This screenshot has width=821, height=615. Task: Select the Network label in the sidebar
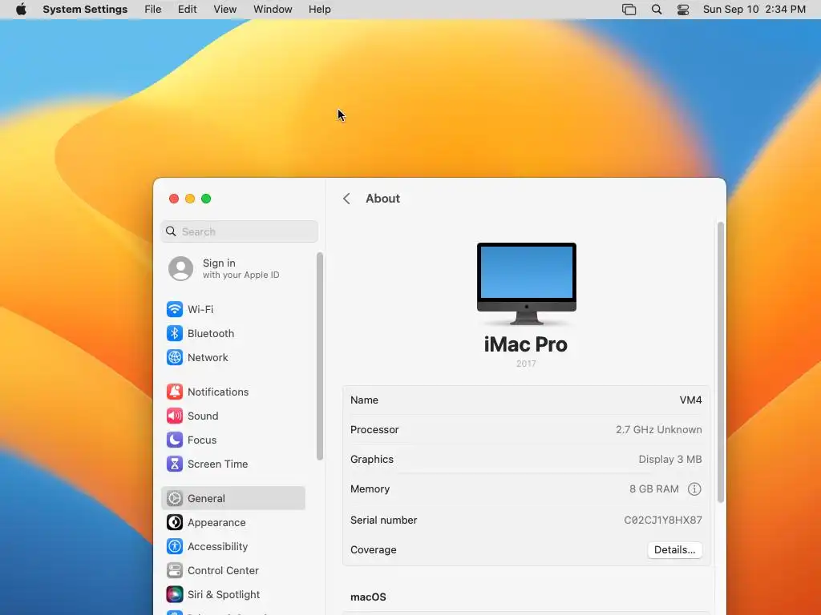point(208,357)
